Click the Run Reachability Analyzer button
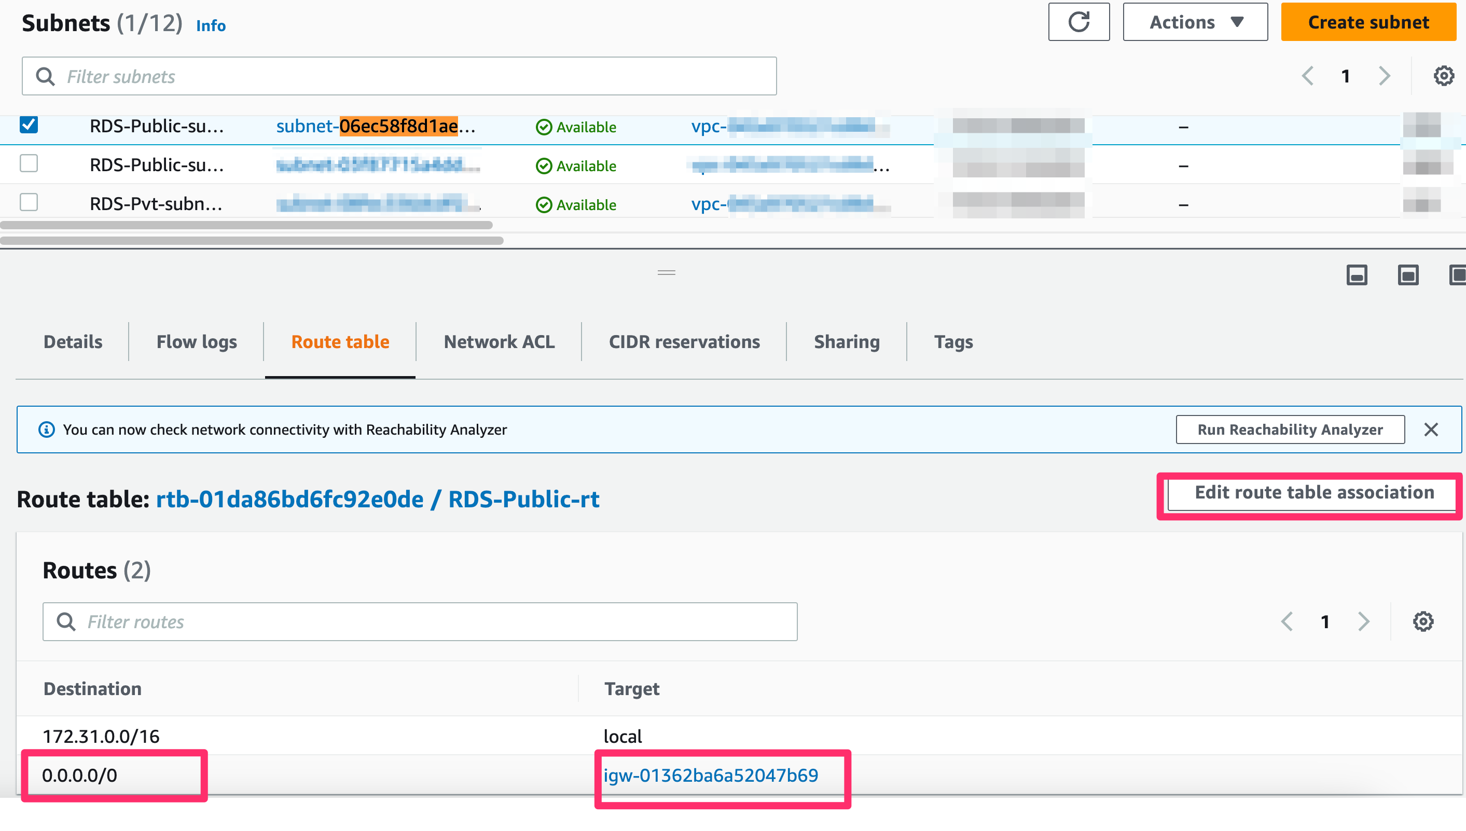Screen dimensions: 1466x831 click(1290, 428)
